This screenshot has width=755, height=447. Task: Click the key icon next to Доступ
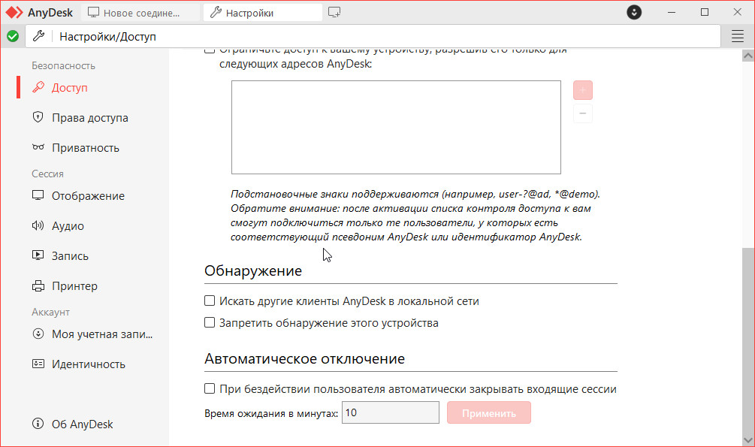coord(38,88)
